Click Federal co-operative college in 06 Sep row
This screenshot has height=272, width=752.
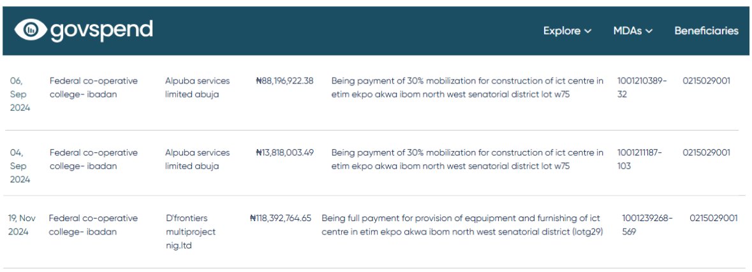tap(93, 88)
